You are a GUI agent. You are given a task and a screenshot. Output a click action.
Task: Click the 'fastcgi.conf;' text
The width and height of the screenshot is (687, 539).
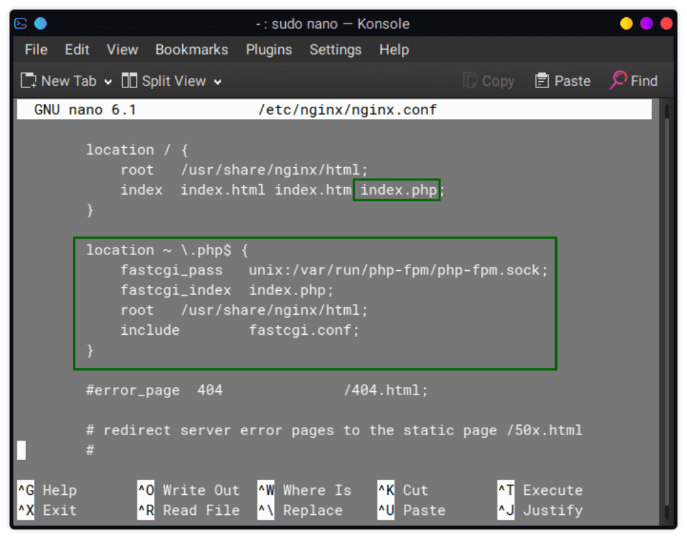tap(304, 330)
